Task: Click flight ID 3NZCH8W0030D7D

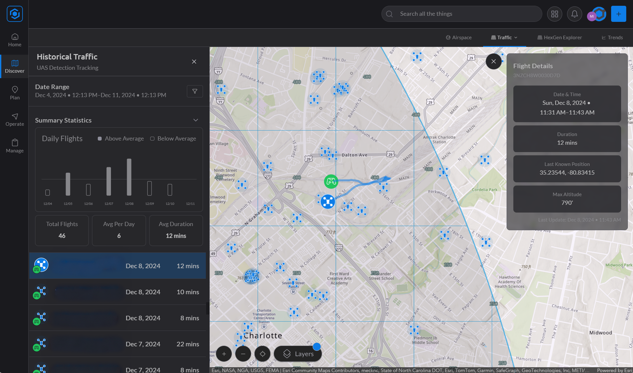Action: point(537,76)
